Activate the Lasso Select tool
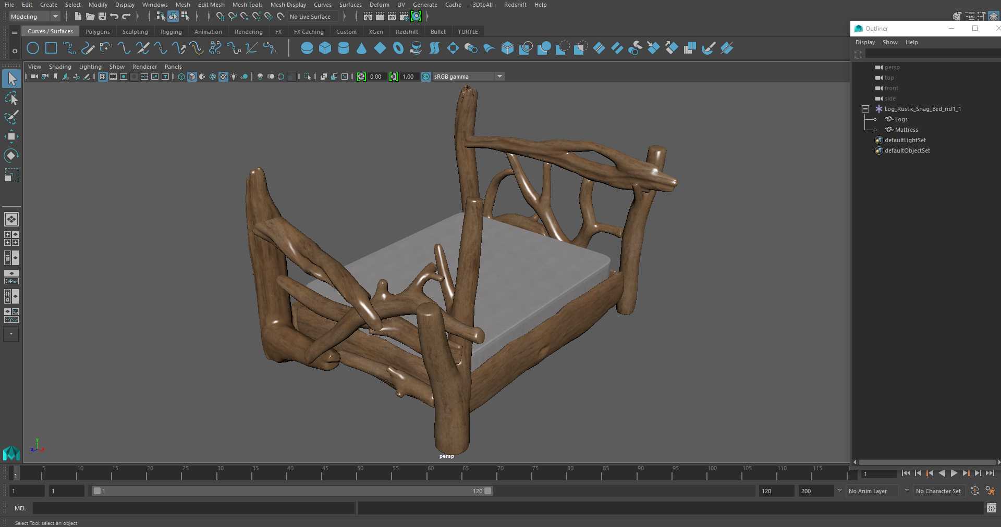Viewport: 1001px width, 527px height. point(11,98)
